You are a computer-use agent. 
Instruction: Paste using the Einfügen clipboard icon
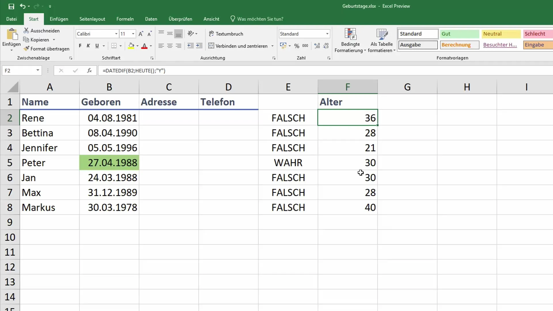[x=12, y=34]
